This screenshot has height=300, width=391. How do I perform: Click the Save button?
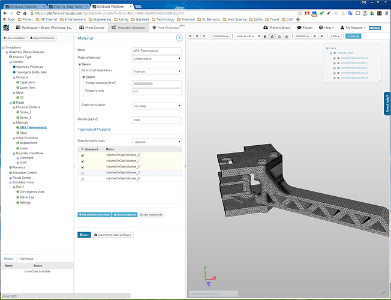click(x=84, y=235)
